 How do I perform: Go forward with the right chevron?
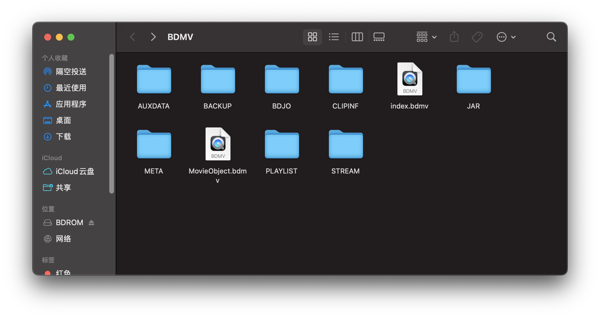[153, 37]
